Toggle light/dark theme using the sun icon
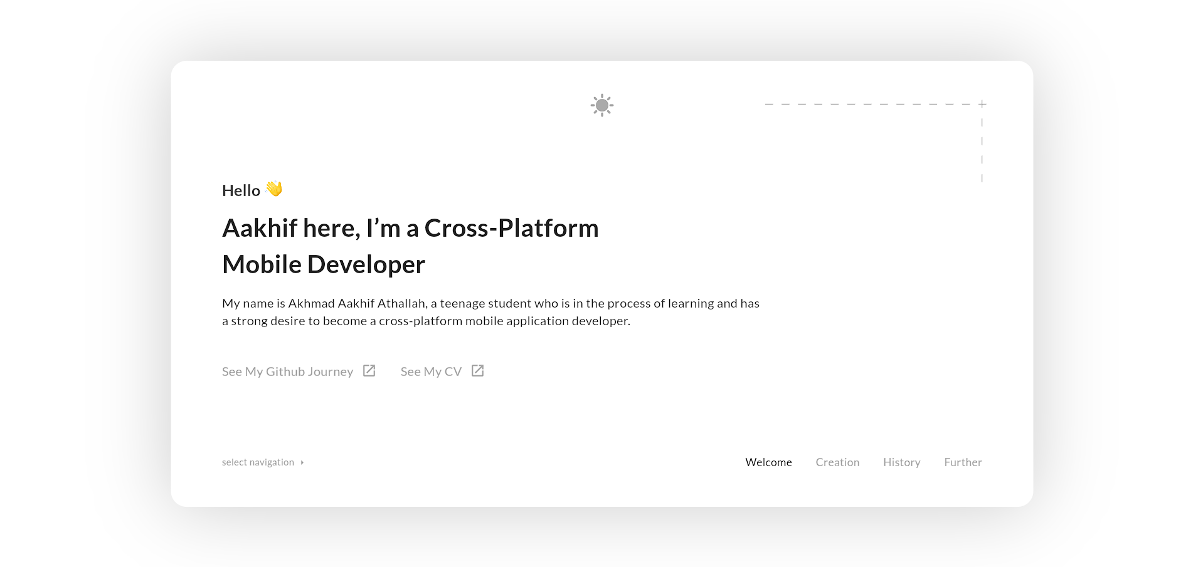Image resolution: width=1203 pixels, height=567 pixels. tap(601, 105)
